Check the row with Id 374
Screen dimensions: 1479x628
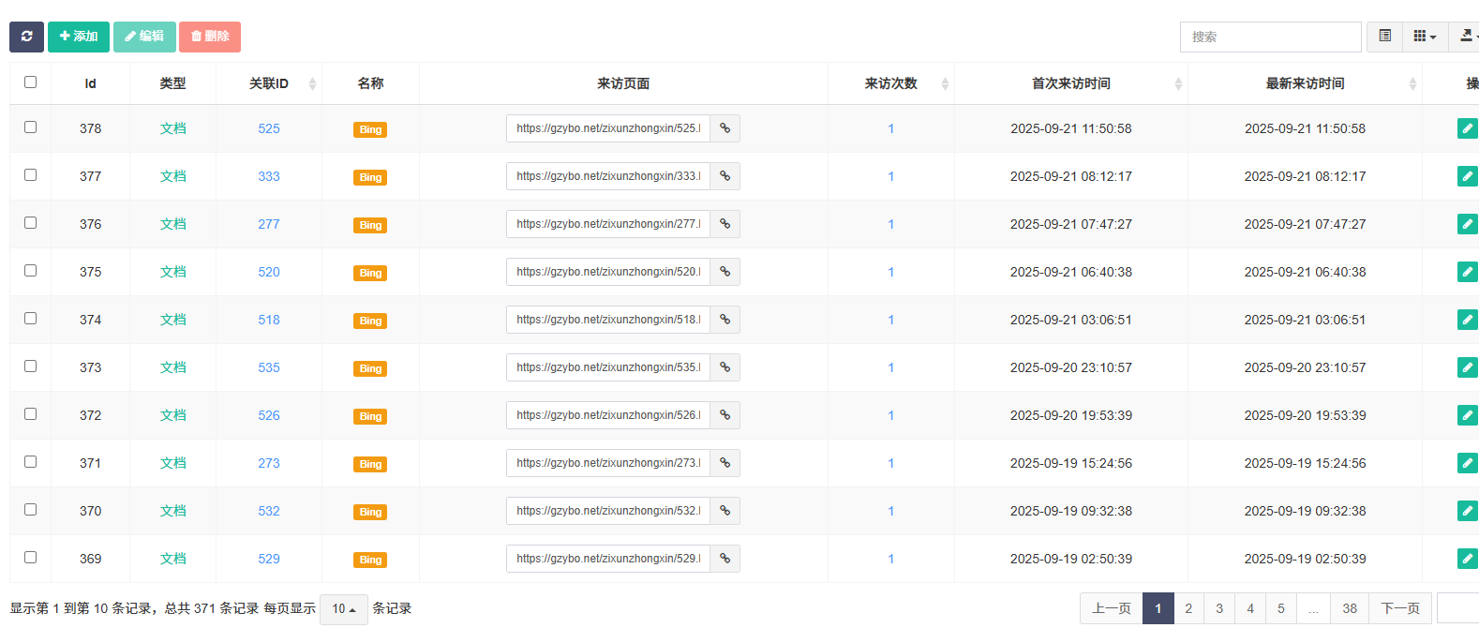coord(30,319)
